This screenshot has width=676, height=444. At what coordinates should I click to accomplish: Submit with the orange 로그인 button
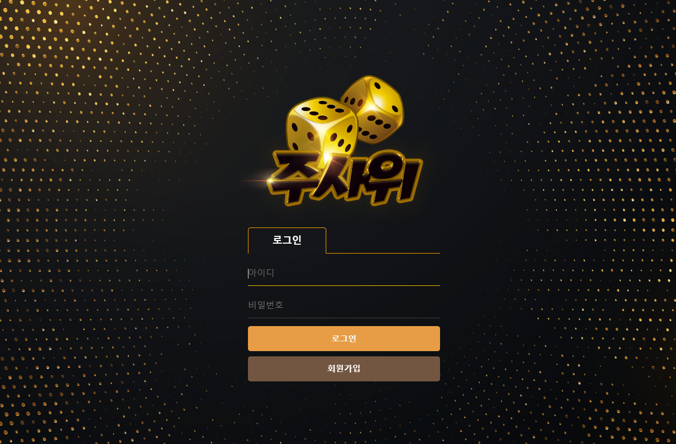click(344, 339)
